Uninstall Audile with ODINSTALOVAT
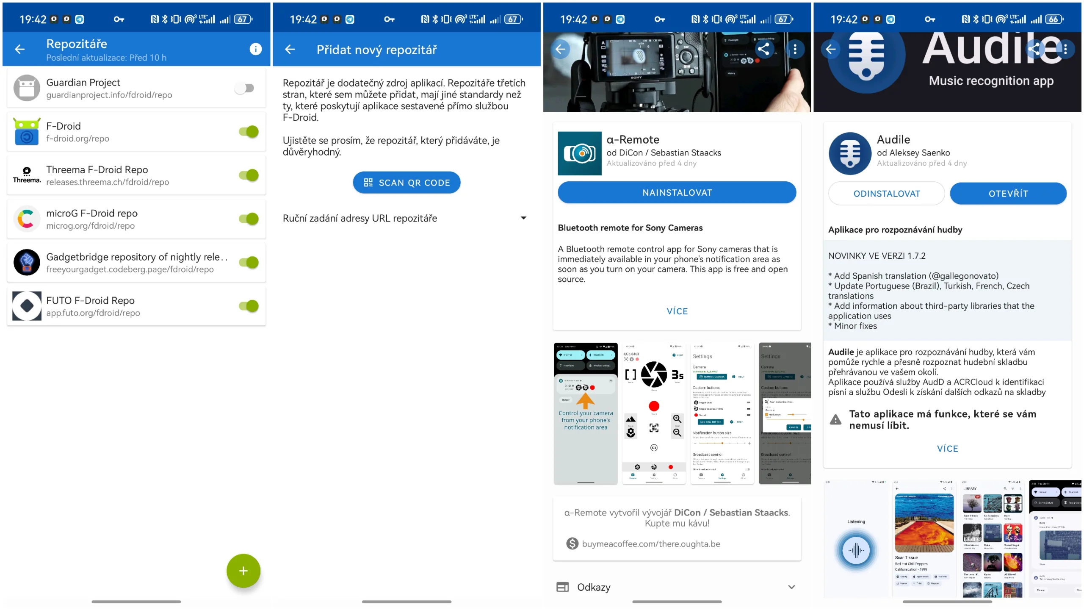This screenshot has height=610, width=1084. [x=886, y=194]
